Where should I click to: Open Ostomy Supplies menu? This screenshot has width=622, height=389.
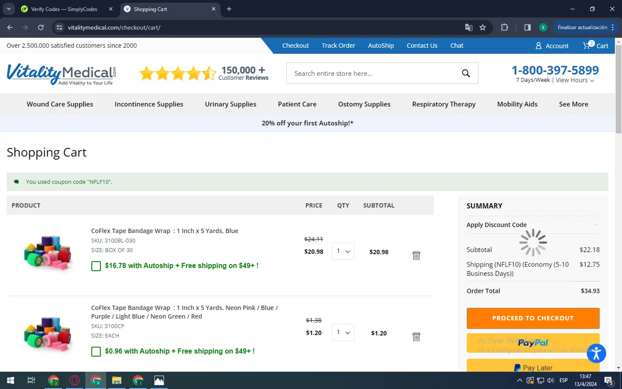pyautogui.click(x=364, y=104)
